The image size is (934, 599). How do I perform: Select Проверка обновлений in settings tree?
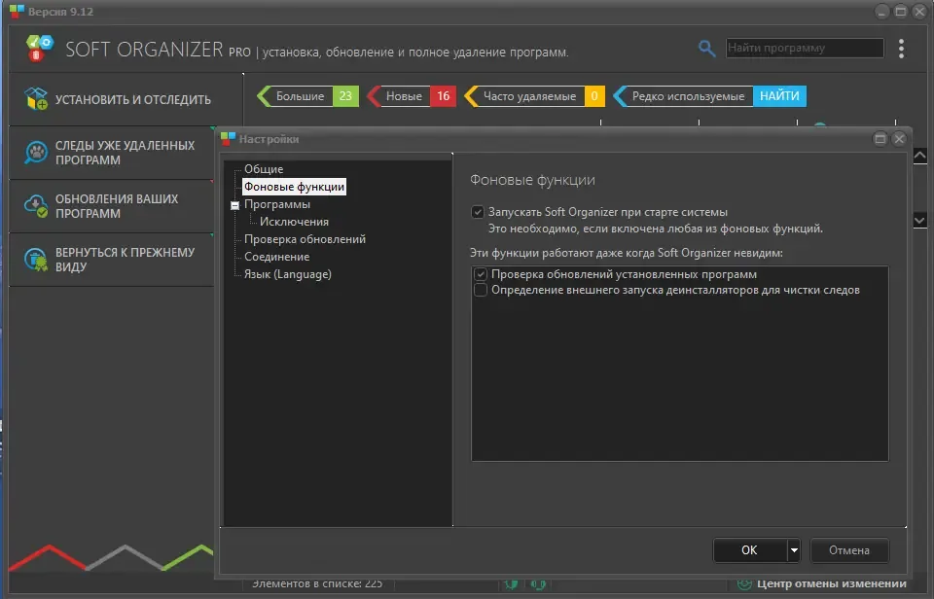(x=305, y=239)
